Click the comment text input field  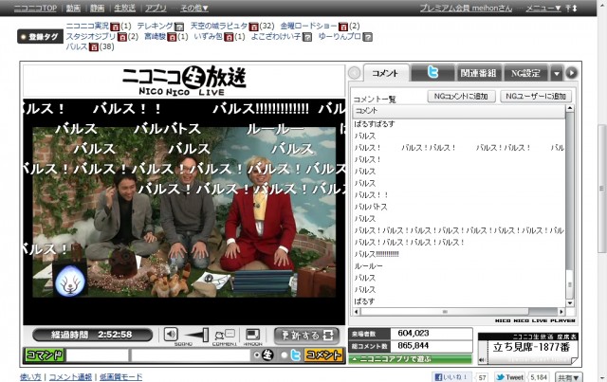(x=191, y=355)
